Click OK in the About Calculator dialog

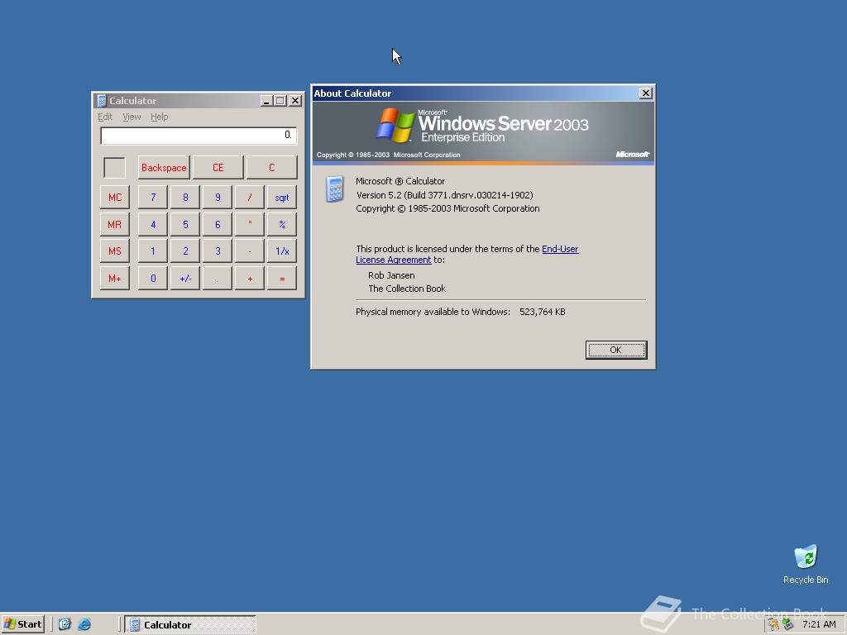[x=615, y=350]
